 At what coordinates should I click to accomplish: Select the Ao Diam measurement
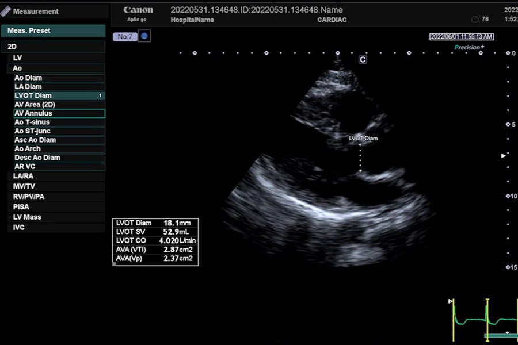click(59, 78)
